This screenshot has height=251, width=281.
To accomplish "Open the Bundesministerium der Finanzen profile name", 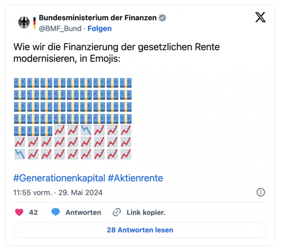I will pos(98,18).
